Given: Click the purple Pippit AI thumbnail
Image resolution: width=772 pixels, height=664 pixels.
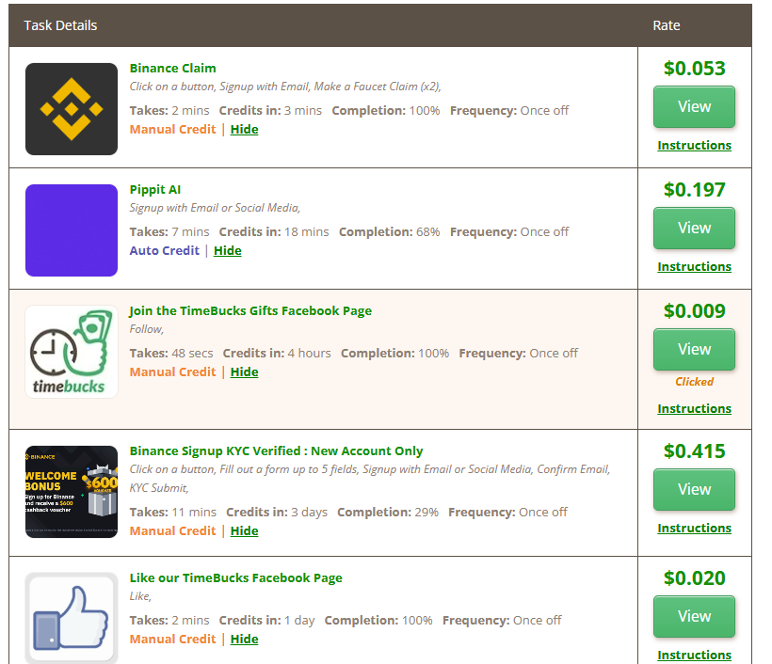Looking at the screenshot, I should click(72, 230).
